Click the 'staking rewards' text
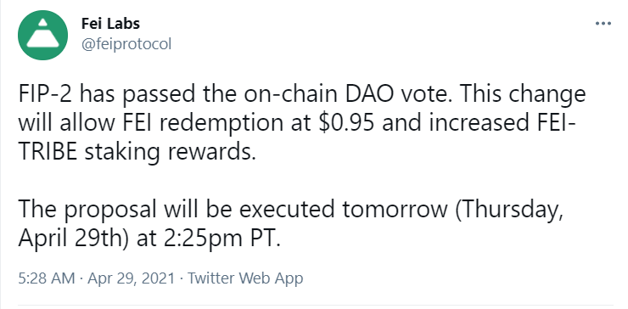628x309 pixels. (170, 153)
